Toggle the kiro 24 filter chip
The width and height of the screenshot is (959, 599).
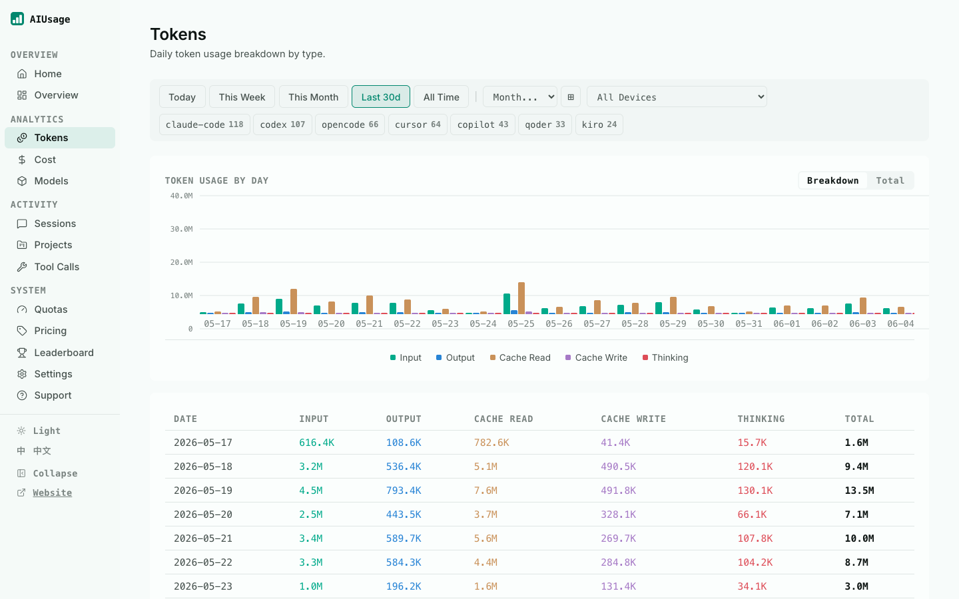599,124
